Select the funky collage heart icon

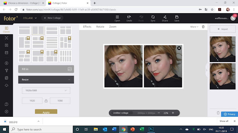6,45
